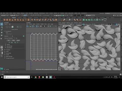The width and height of the screenshot is (122, 91).
Task: Open the notification center icon in taskbar
Action: click(x=119, y=77)
